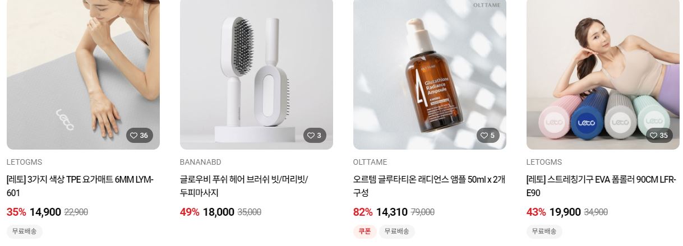Click the 쿠폰 badge on the ampoule item

(x=364, y=231)
